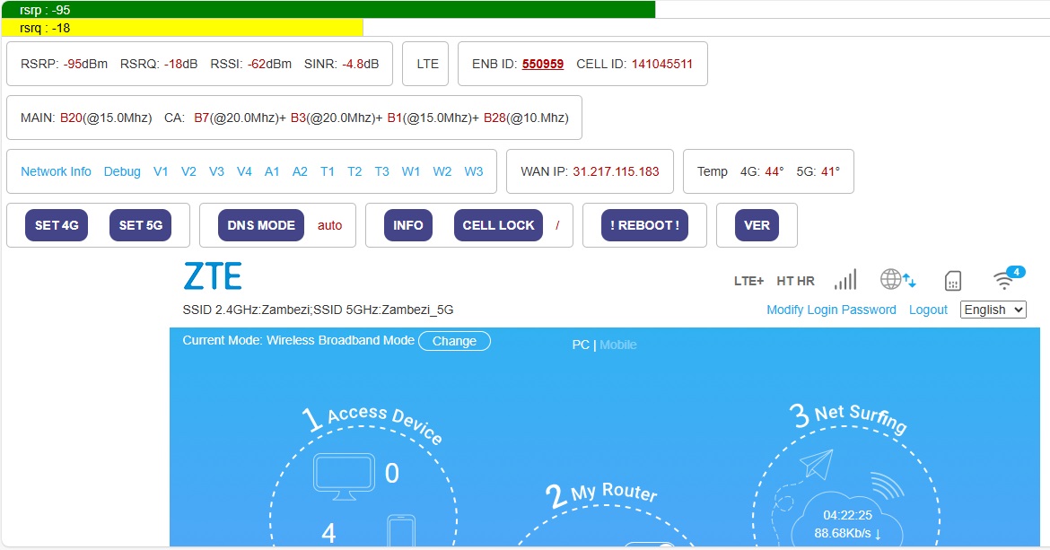The height and width of the screenshot is (550, 1050).
Task: Select the T2 link
Action: point(354,171)
